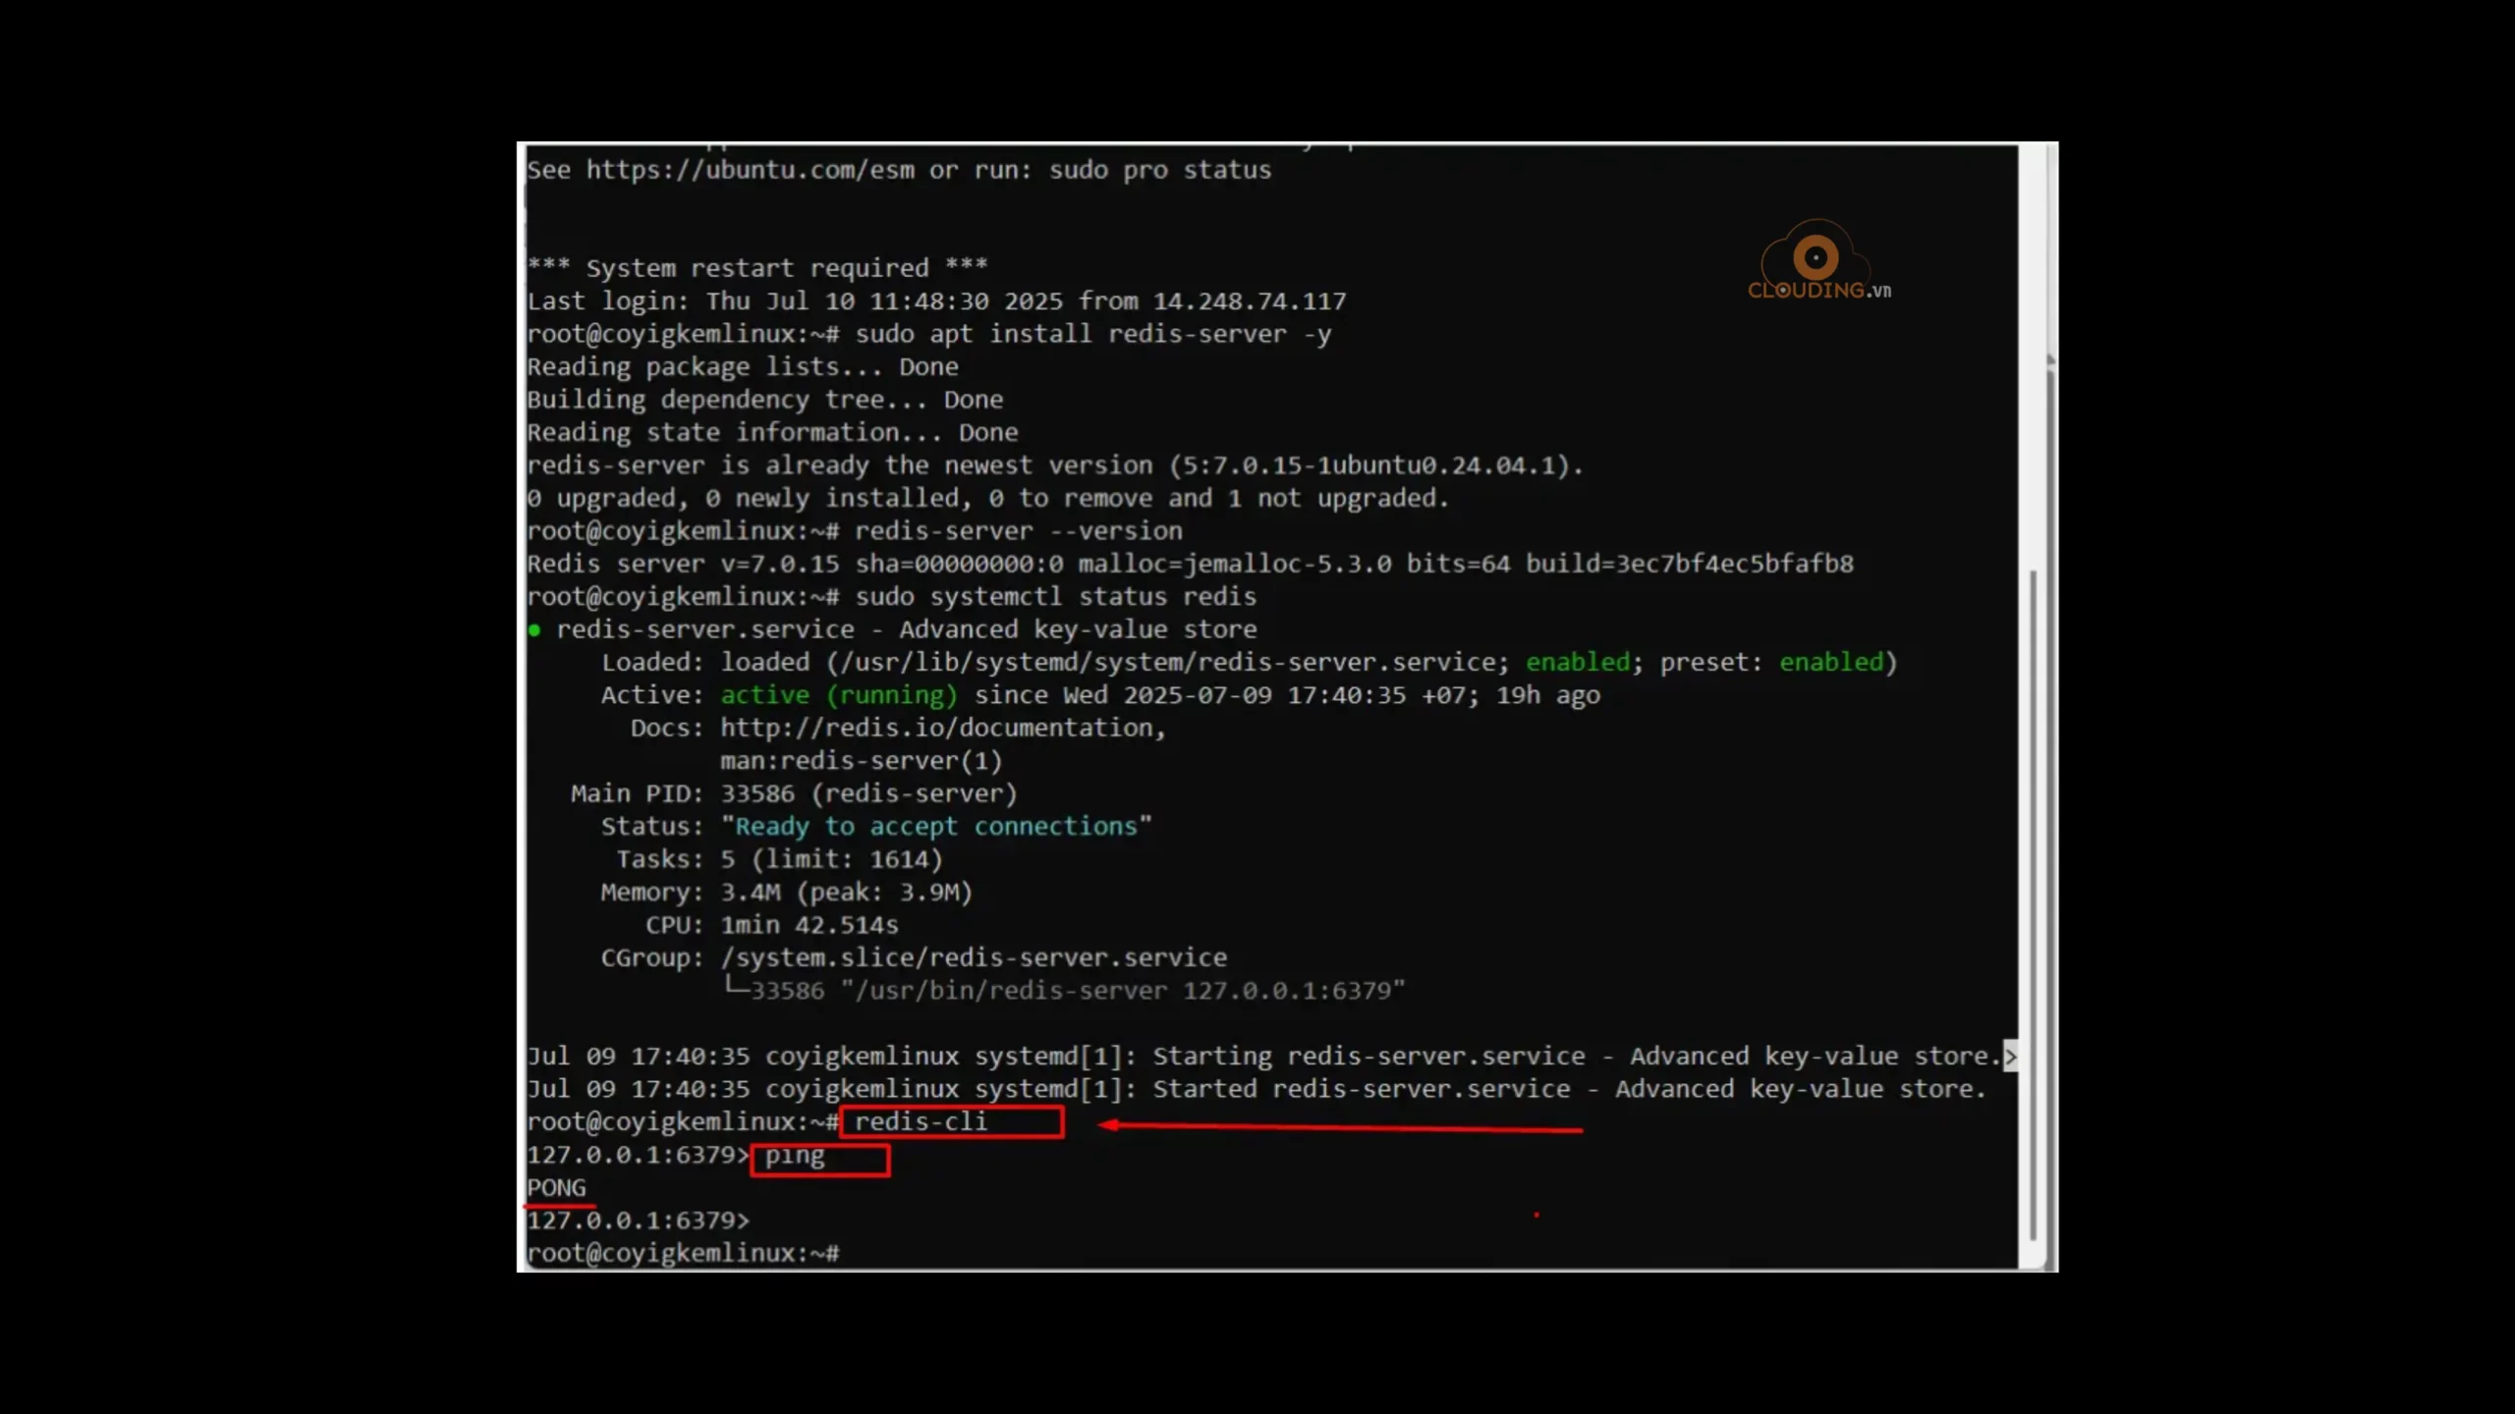Image resolution: width=2515 pixels, height=1414 pixels.
Task: Click the 'Loaded: loaded' service line
Action: pos(1249,663)
